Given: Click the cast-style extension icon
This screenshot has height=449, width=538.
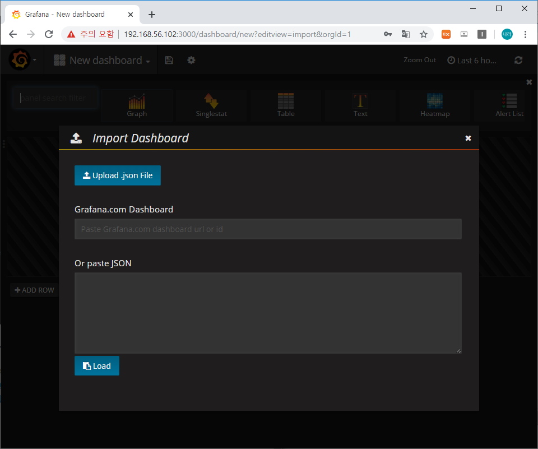Looking at the screenshot, I should coord(464,34).
